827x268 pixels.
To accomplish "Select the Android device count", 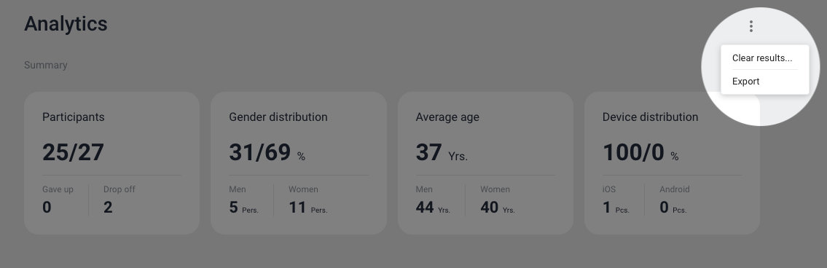I will click(675, 200).
